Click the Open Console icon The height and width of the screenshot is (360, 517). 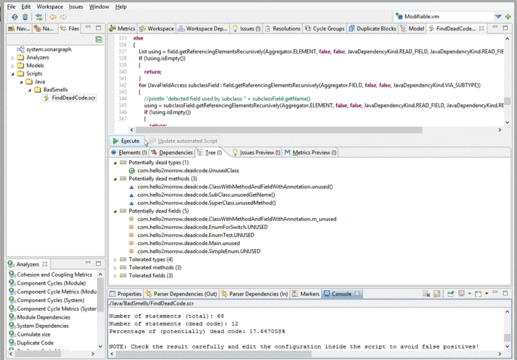pos(479,293)
